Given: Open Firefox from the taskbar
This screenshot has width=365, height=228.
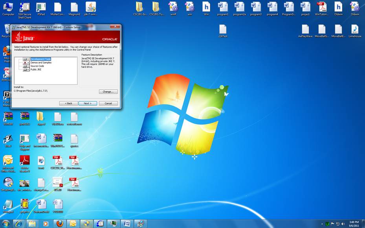Looking at the screenshot, I should click(60, 224).
